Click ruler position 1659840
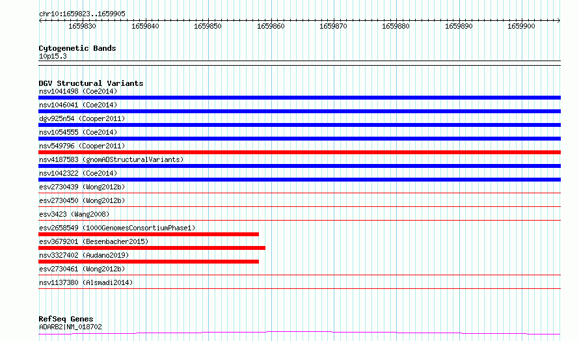The image size is (579, 341). coord(145,26)
